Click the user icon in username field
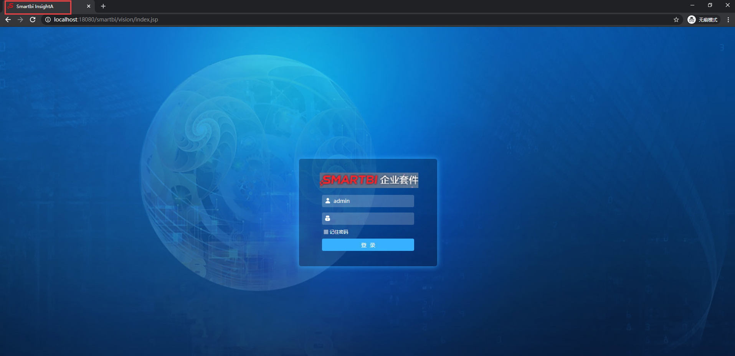Screen dimensions: 735x356 [328, 201]
